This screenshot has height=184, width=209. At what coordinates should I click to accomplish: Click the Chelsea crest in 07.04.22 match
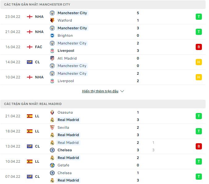click(x=52, y=173)
